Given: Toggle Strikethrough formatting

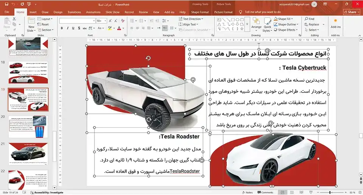Looking at the screenshot, I should 84,28.
